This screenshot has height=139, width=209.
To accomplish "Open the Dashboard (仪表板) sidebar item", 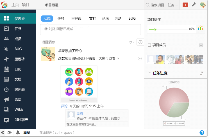I will click(18, 19).
